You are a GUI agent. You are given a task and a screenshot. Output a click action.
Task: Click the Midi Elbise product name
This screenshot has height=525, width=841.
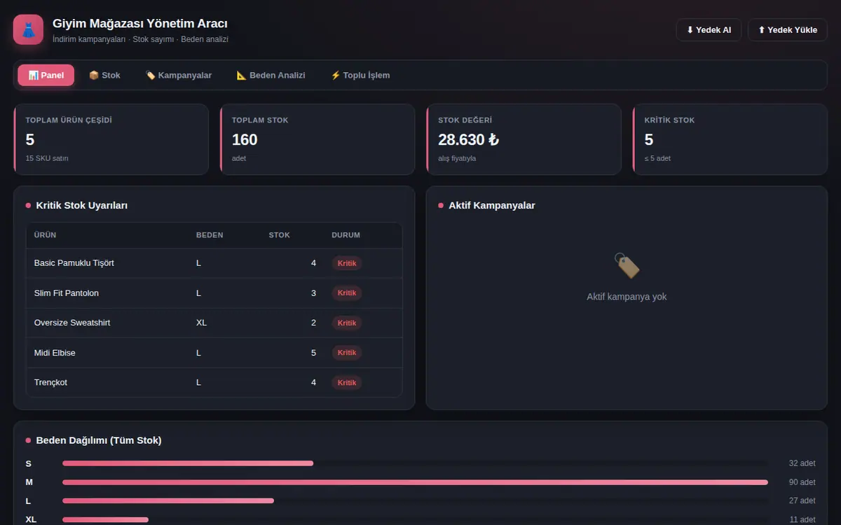coord(55,353)
